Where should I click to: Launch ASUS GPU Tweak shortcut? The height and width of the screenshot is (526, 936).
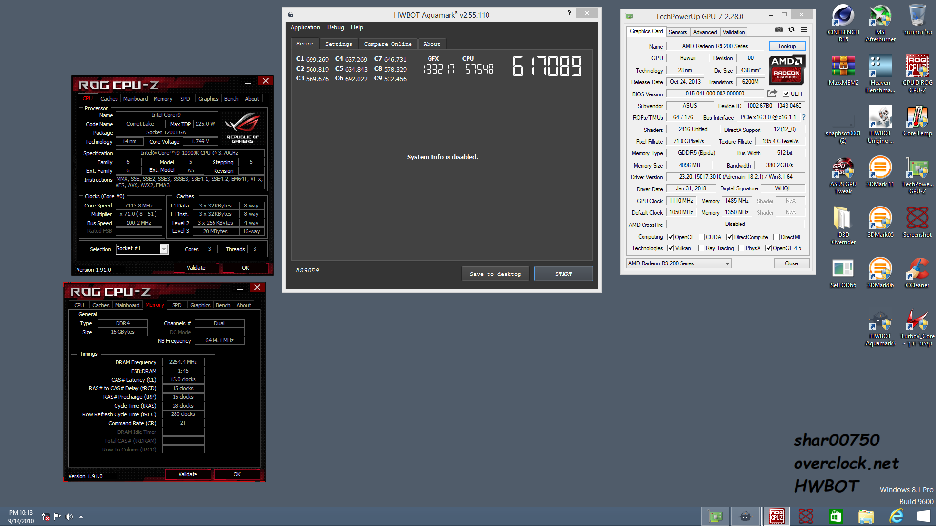coord(843,175)
